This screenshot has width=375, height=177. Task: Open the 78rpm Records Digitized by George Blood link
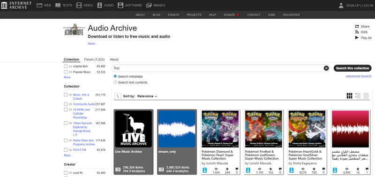point(82,129)
